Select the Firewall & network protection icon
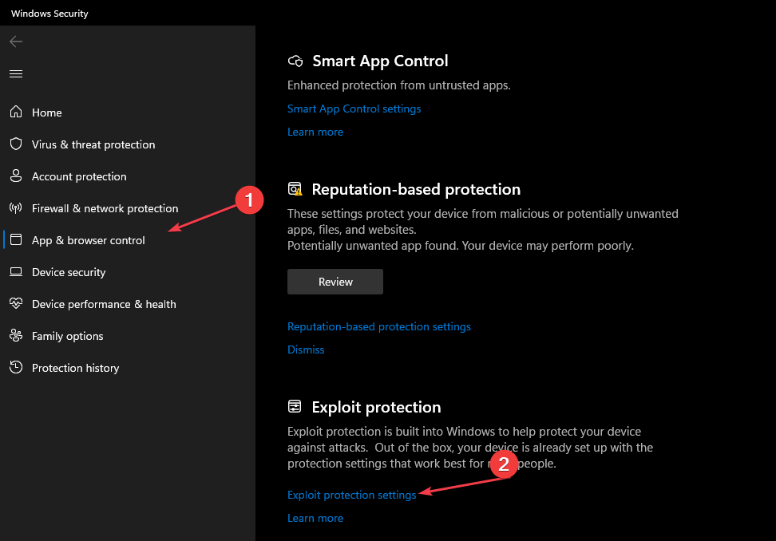This screenshot has height=541, width=776. [16, 208]
